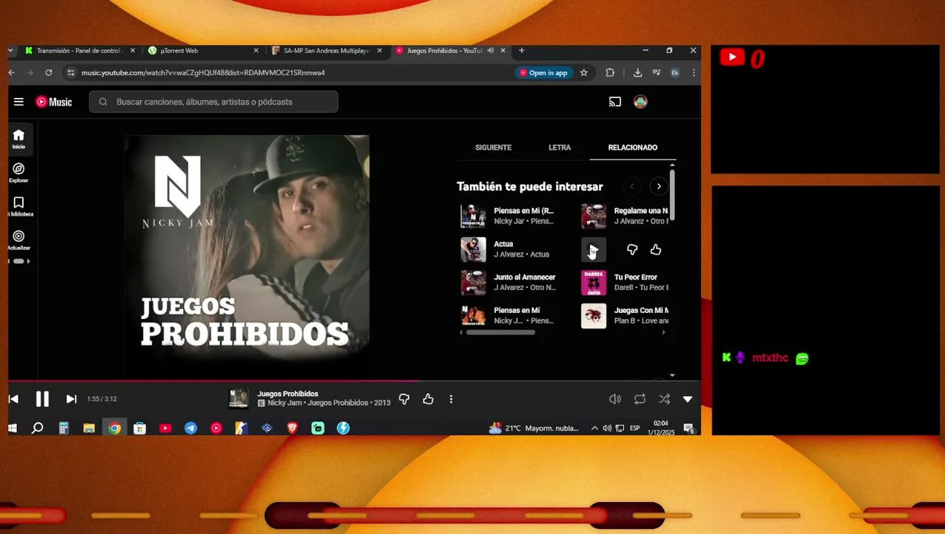
Task: Open the Biblioteca sidebar item
Action: (x=19, y=206)
